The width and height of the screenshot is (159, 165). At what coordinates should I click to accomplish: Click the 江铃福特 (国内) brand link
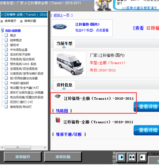coord(87,24)
